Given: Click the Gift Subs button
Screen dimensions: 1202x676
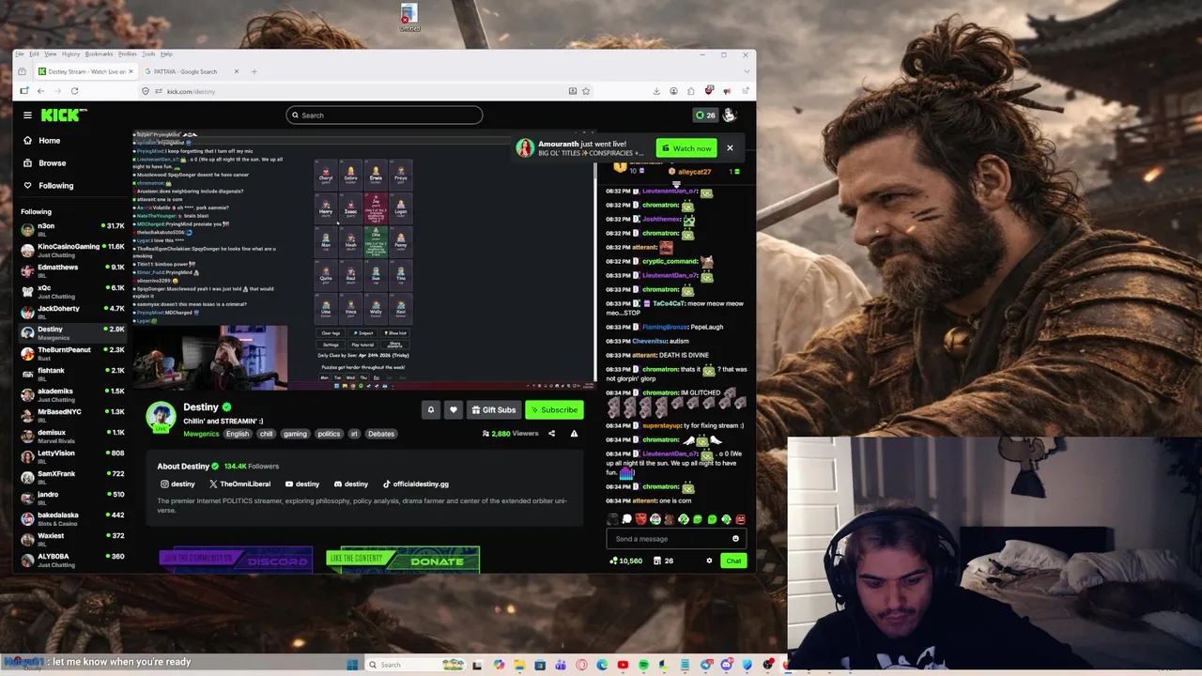Looking at the screenshot, I should tap(494, 409).
